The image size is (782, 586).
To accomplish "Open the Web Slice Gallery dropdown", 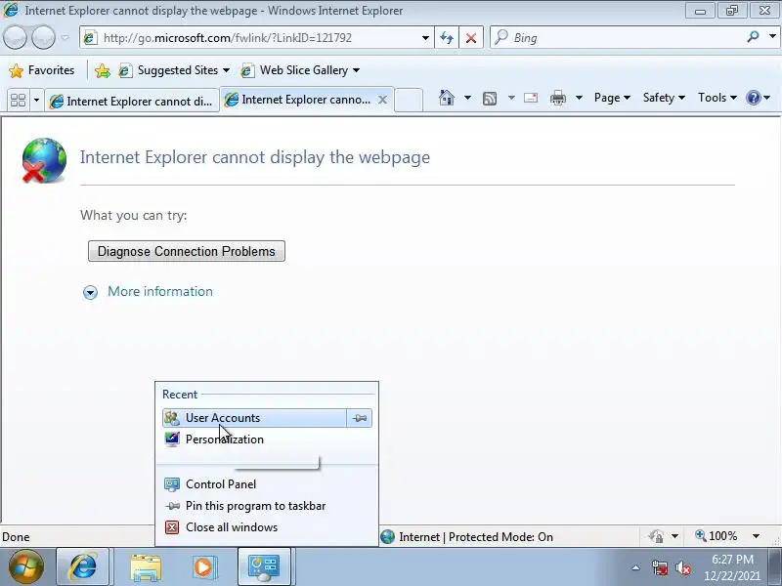I will 300,70.
